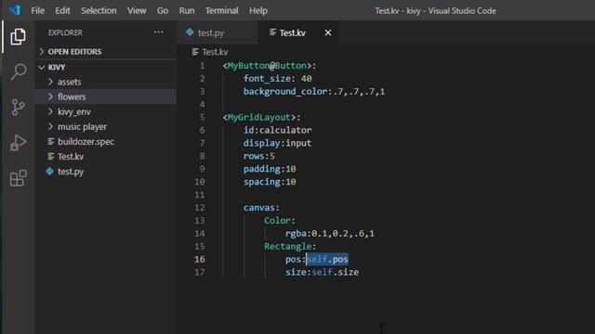Viewport: 595px width, 334px height.
Task: Click the padding:10 line
Action: [270, 169]
